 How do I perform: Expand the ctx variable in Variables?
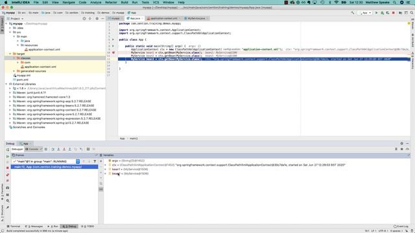click(106, 165)
